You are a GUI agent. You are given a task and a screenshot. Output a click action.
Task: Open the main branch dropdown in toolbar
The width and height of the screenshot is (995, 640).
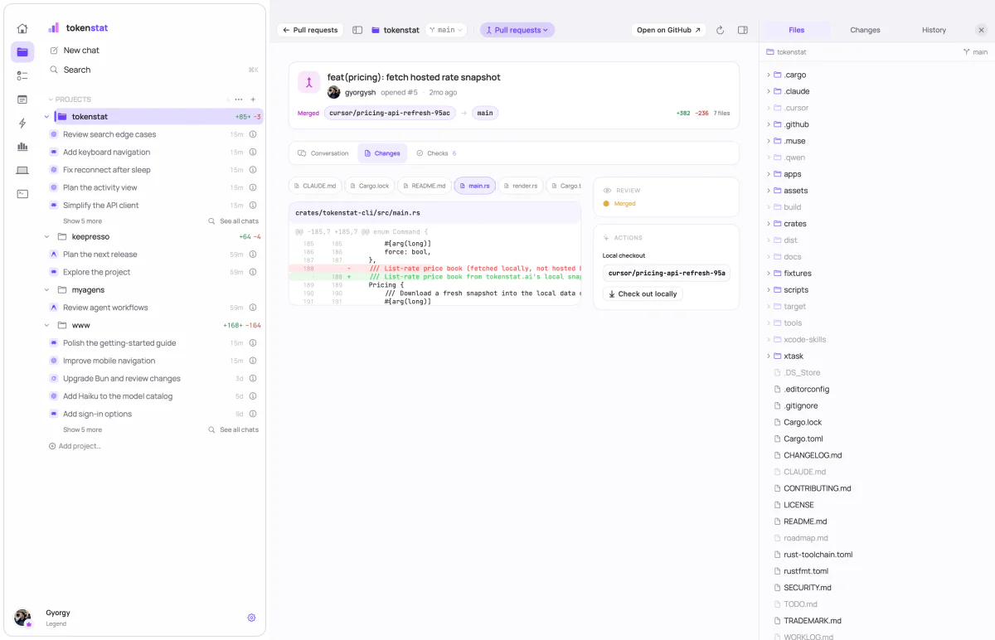point(446,30)
